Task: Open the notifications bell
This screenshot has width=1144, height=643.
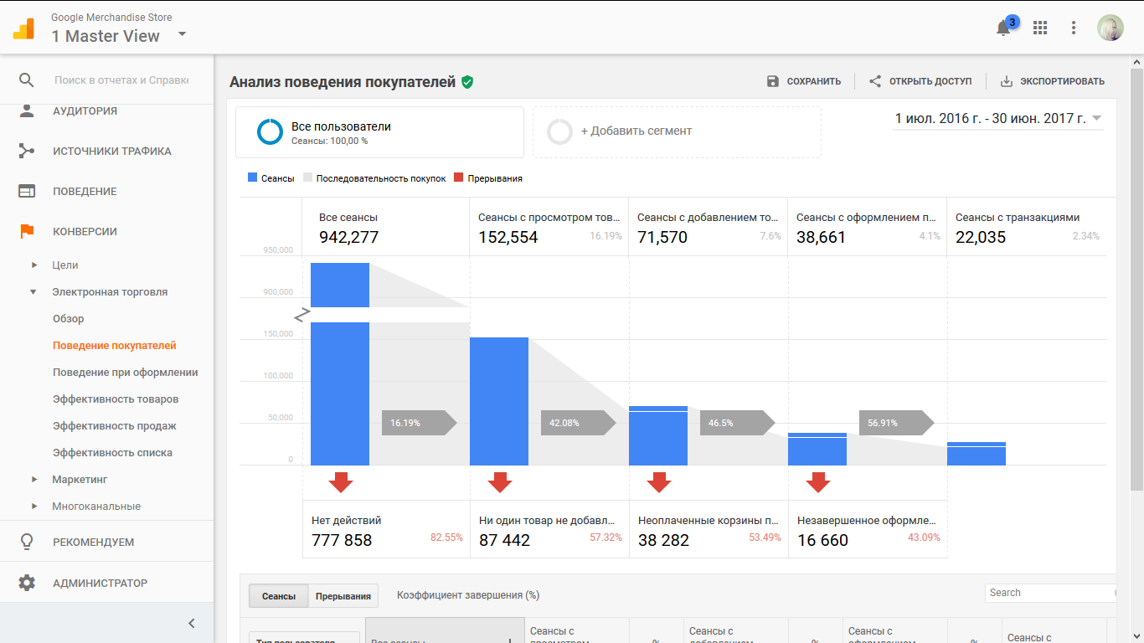Action: coord(1003,28)
